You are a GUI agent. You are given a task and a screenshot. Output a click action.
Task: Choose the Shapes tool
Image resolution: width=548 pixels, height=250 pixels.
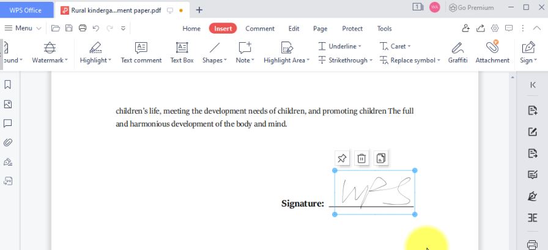214,53
